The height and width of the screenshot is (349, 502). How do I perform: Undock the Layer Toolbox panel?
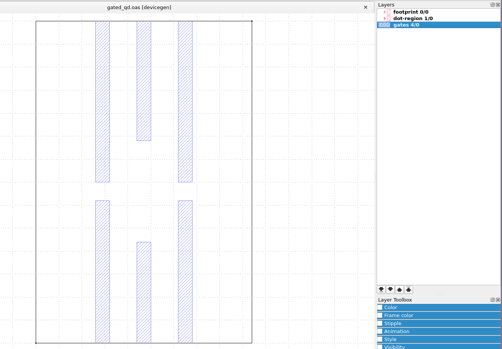(x=492, y=300)
